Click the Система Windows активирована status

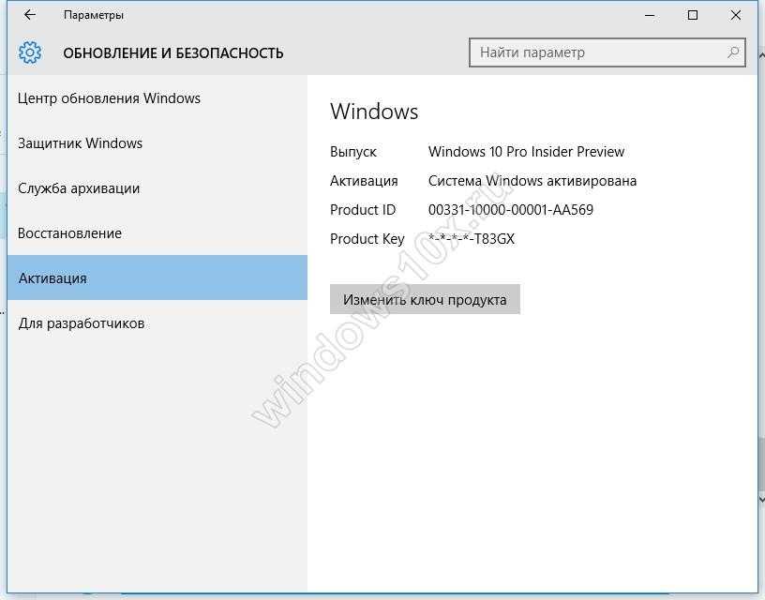532,181
